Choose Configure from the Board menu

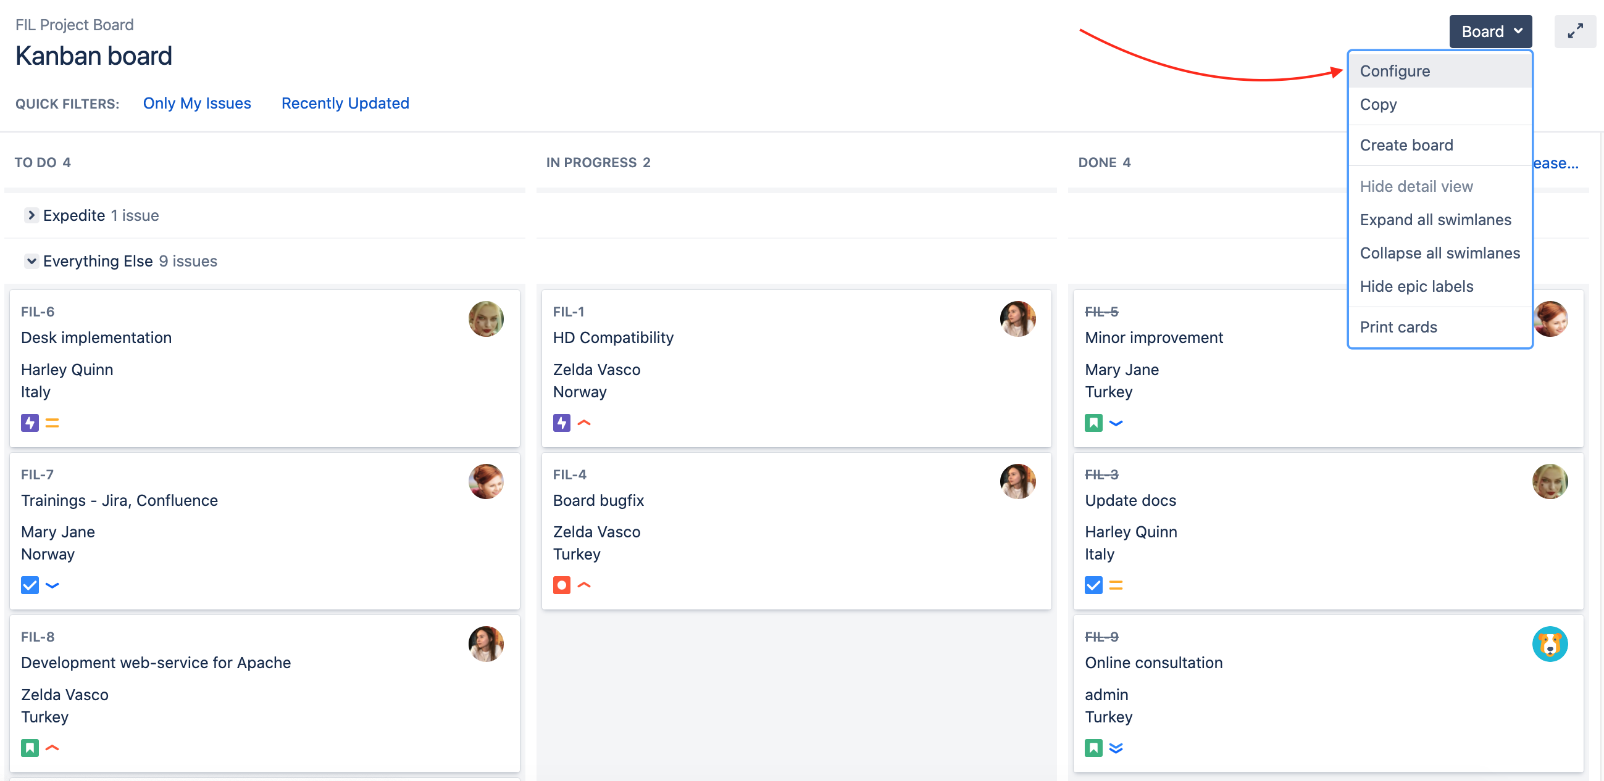(1394, 71)
